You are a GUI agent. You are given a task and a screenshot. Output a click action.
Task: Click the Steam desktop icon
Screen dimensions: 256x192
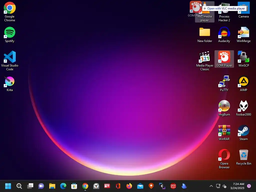pyautogui.click(x=243, y=132)
